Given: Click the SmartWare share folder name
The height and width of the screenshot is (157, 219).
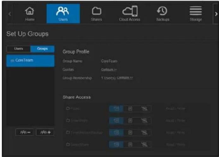Looking at the screenshot, I should 79,120.
